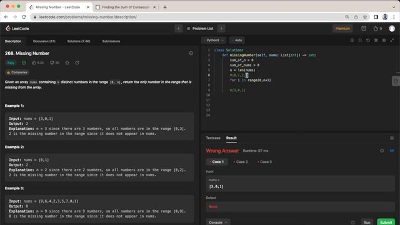Open the timer alarm clock icon
400x225 pixels.
(x=364, y=29)
